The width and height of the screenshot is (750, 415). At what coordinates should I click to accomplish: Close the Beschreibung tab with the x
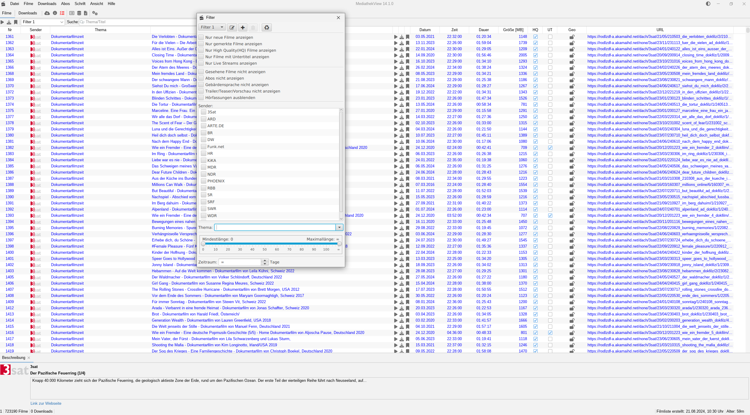pyautogui.click(x=29, y=358)
